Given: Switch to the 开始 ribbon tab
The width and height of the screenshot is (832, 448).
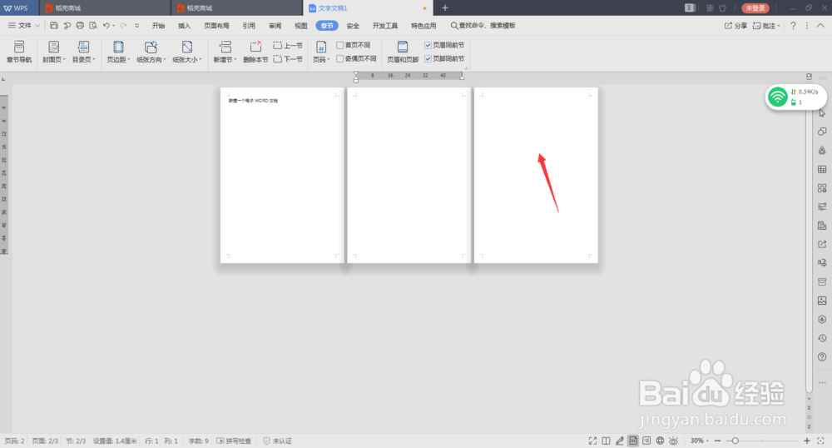Looking at the screenshot, I should pyautogui.click(x=158, y=26).
